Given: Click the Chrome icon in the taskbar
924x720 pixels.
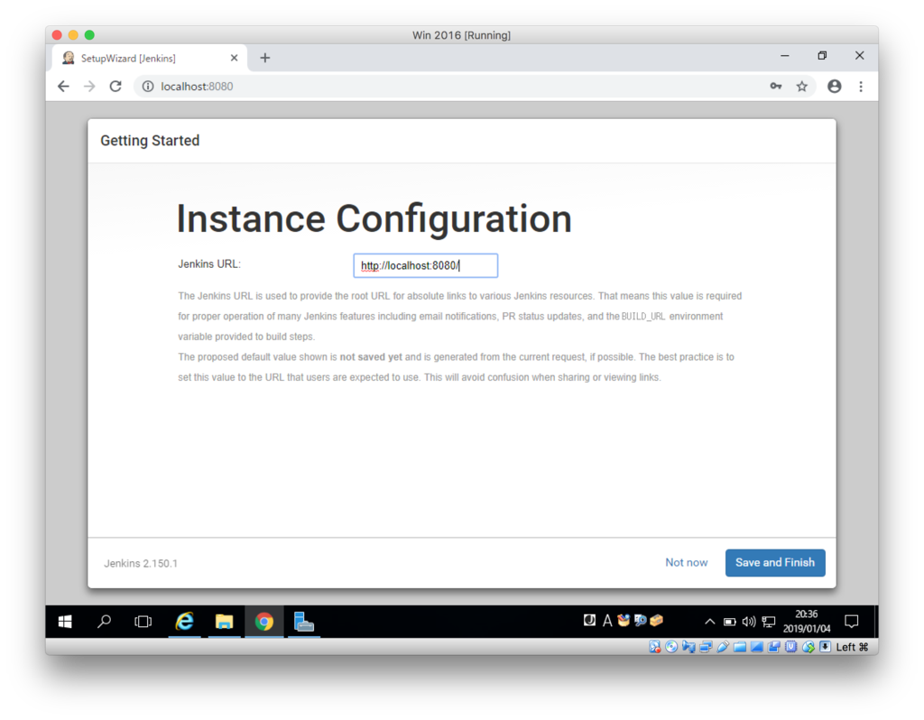Looking at the screenshot, I should point(264,622).
